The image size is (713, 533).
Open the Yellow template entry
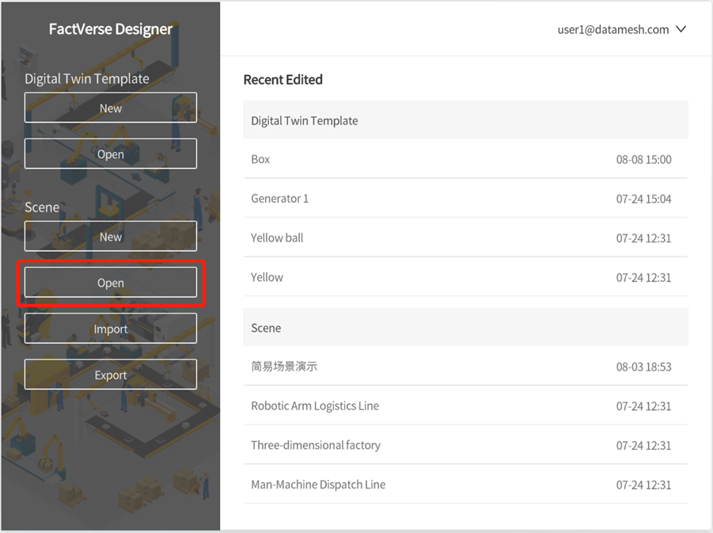click(465, 276)
